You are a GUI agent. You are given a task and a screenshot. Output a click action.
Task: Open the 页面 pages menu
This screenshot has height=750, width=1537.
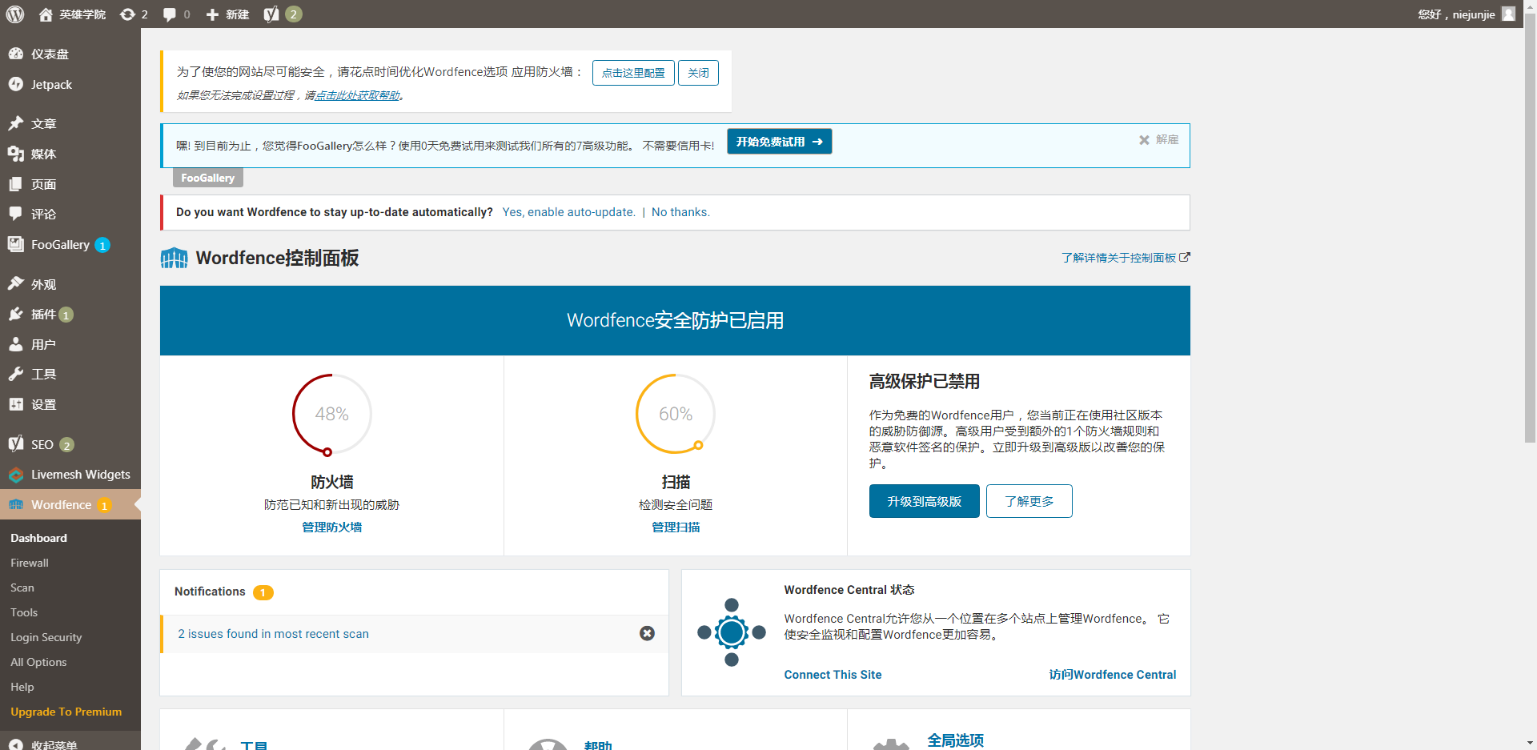click(70, 184)
